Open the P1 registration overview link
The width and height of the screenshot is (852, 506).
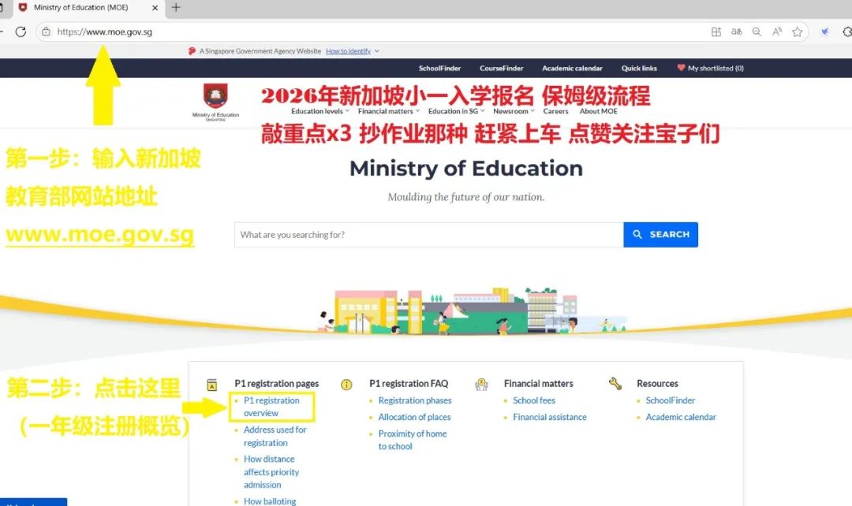[x=271, y=407]
